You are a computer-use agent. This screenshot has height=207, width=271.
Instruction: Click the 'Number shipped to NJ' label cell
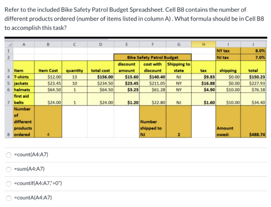(152, 121)
